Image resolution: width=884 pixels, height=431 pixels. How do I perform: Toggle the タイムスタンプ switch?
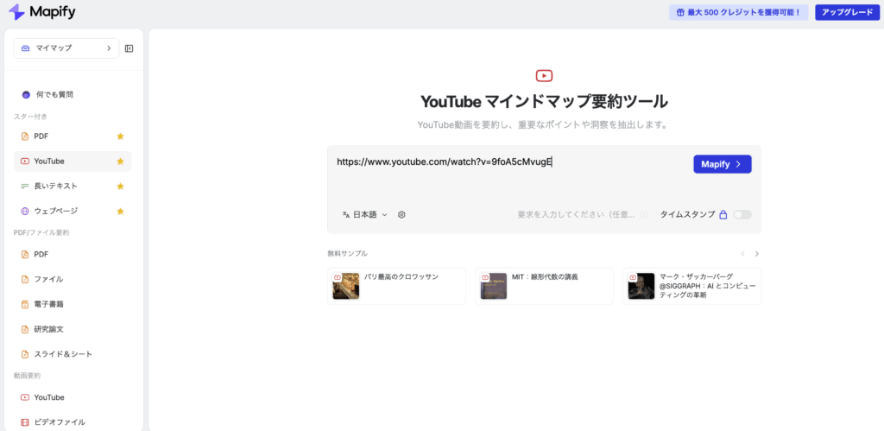742,215
